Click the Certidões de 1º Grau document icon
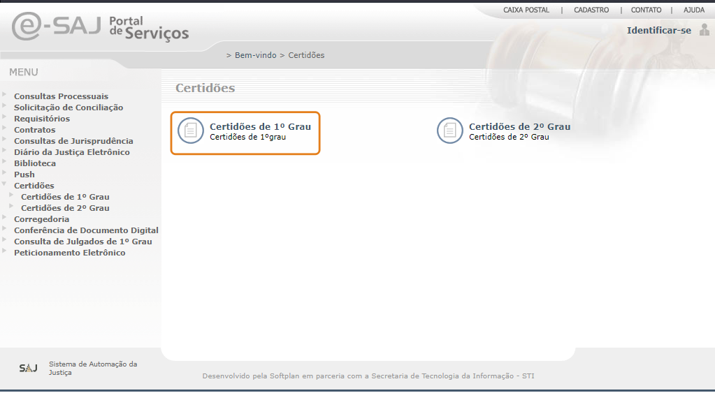 pos(191,131)
